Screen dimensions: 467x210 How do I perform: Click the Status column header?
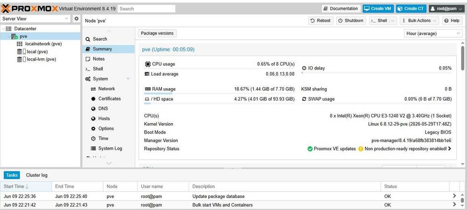[415, 187]
